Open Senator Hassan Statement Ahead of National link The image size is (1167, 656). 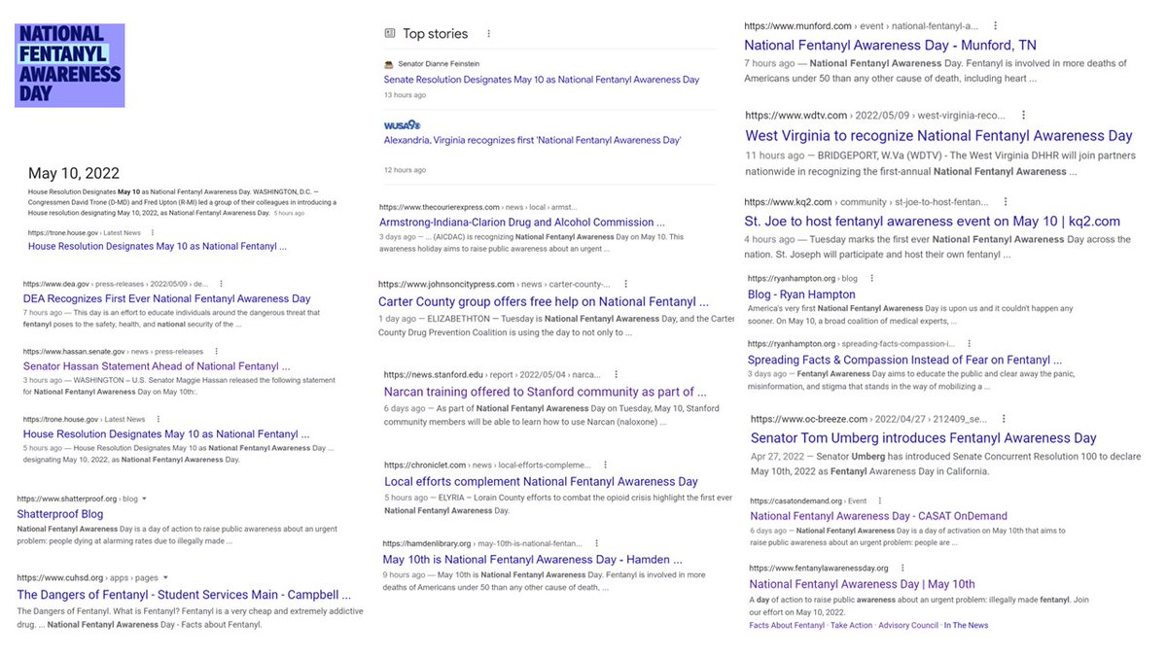coord(157,366)
